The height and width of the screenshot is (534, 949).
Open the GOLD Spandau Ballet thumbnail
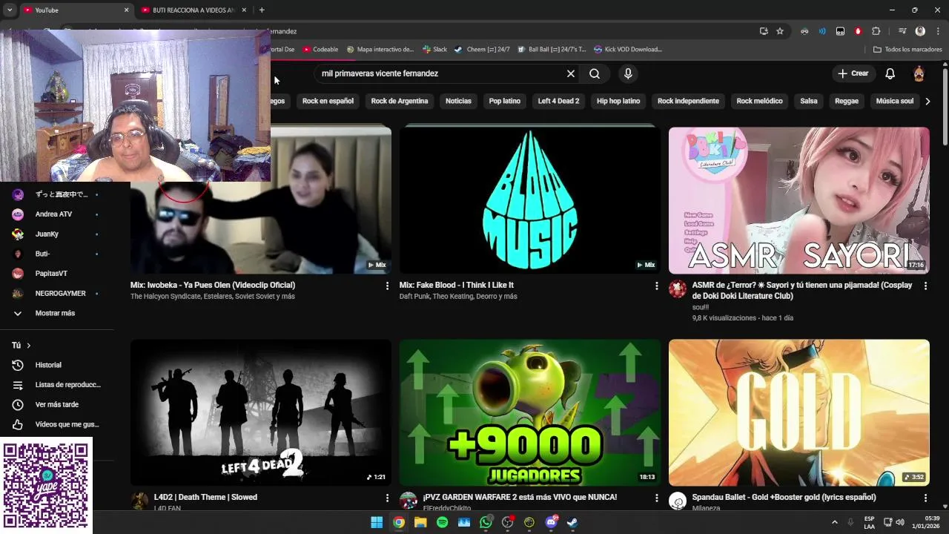(x=798, y=412)
